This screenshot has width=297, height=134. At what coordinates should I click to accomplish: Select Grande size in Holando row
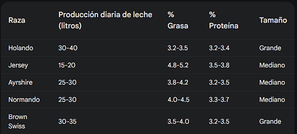270,48
